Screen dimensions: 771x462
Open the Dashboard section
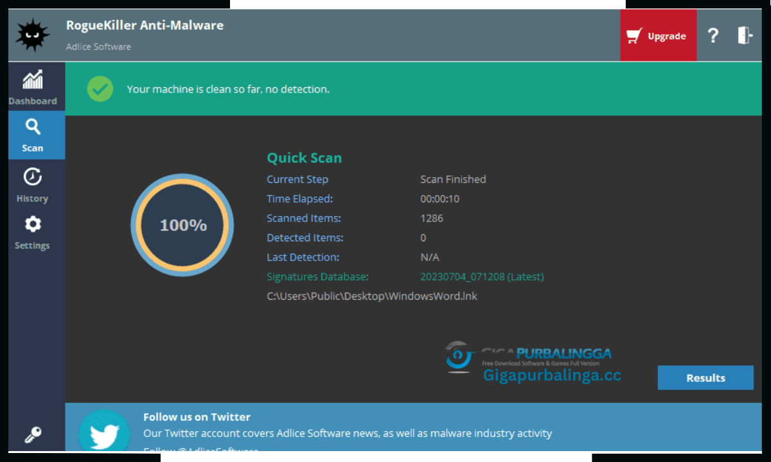[x=33, y=87]
